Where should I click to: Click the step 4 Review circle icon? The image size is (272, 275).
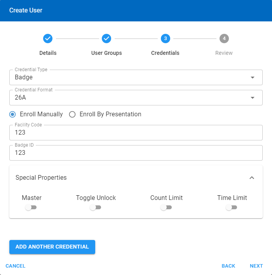224,39
